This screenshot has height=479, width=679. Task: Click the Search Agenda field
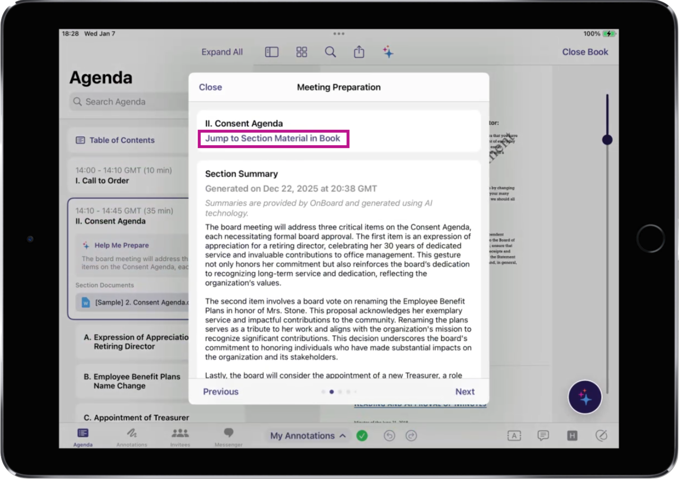click(x=130, y=102)
